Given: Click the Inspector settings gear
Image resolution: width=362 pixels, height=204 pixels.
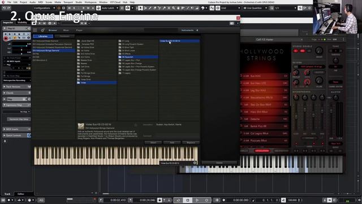Looking at the screenshot, I should click(5, 141).
